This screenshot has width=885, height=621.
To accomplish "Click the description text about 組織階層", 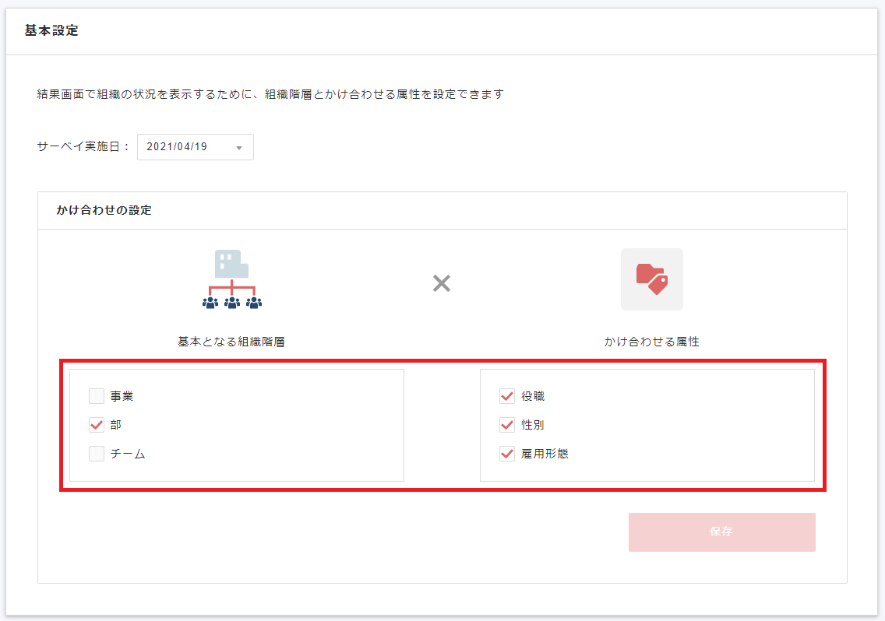I will coord(270,94).
